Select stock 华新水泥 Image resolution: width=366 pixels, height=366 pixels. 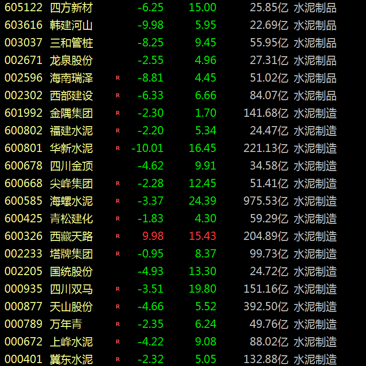71,148
